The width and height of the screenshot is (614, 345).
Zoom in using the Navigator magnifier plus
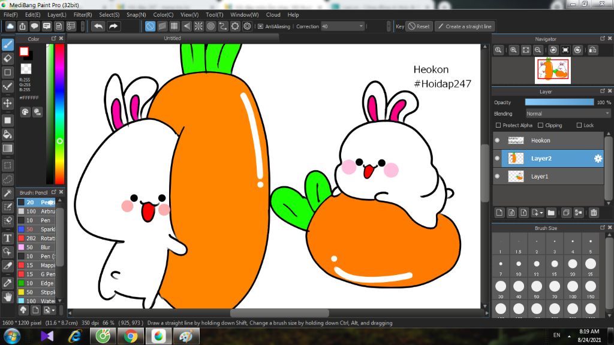[513, 50]
